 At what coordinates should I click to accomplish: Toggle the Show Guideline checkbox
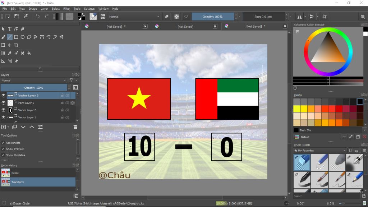click(3, 155)
